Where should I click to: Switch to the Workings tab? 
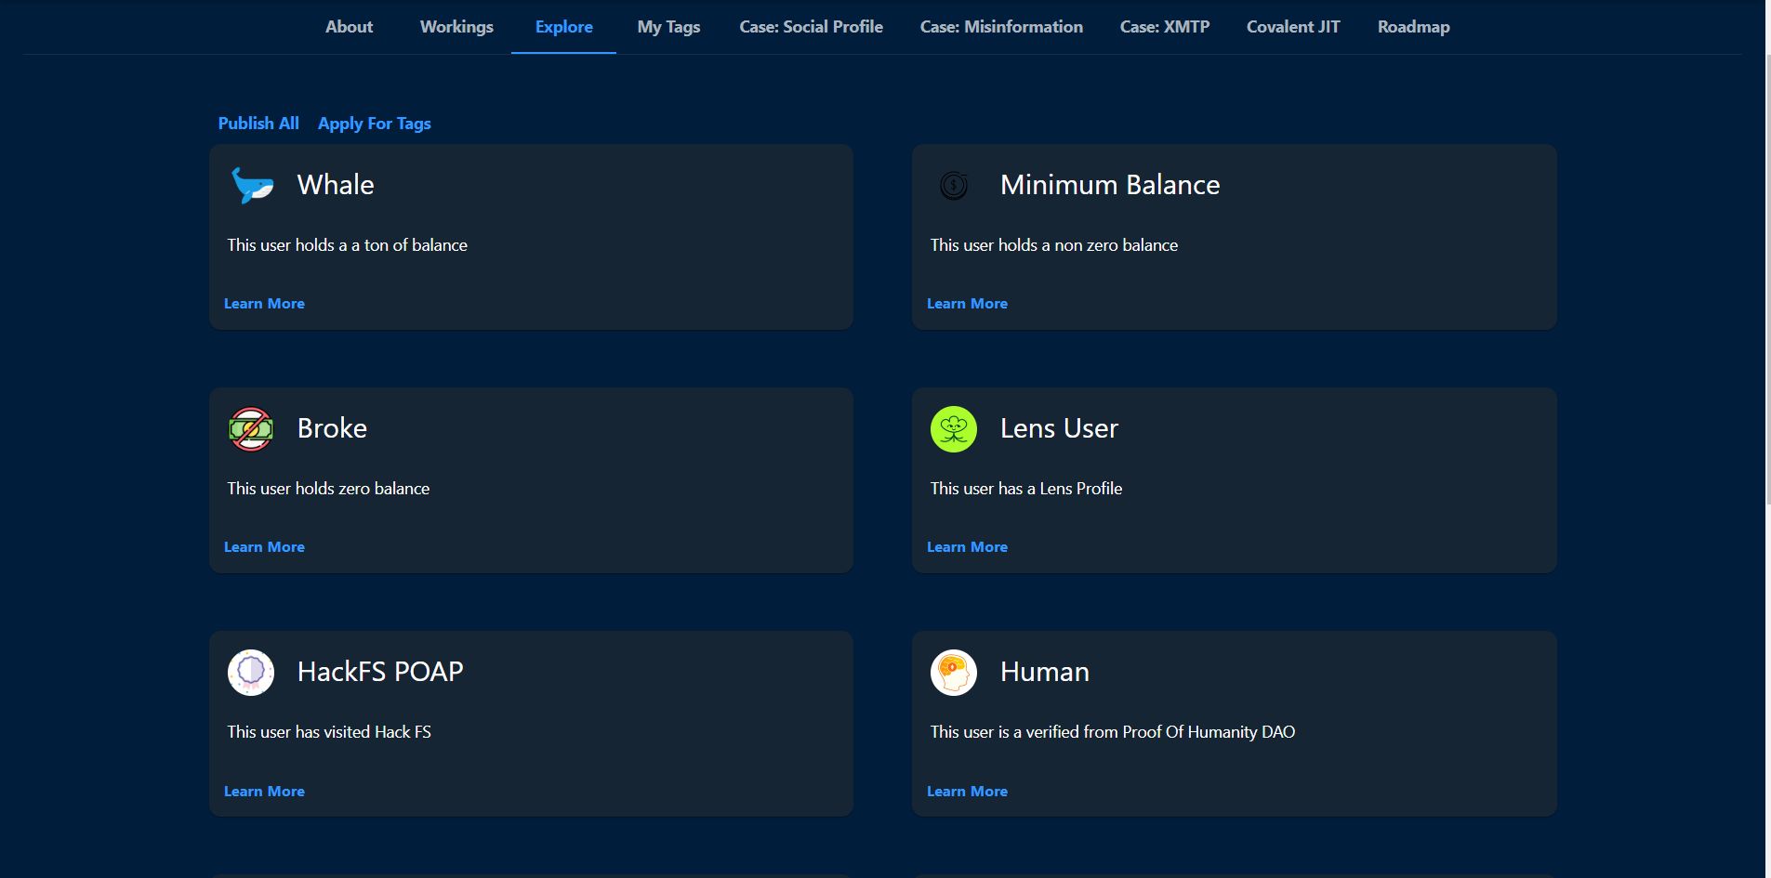(x=456, y=27)
